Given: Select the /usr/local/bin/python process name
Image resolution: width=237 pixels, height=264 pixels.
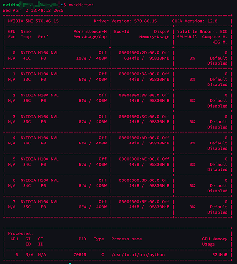Looking at the screenshot, I should [x=138, y=255].
